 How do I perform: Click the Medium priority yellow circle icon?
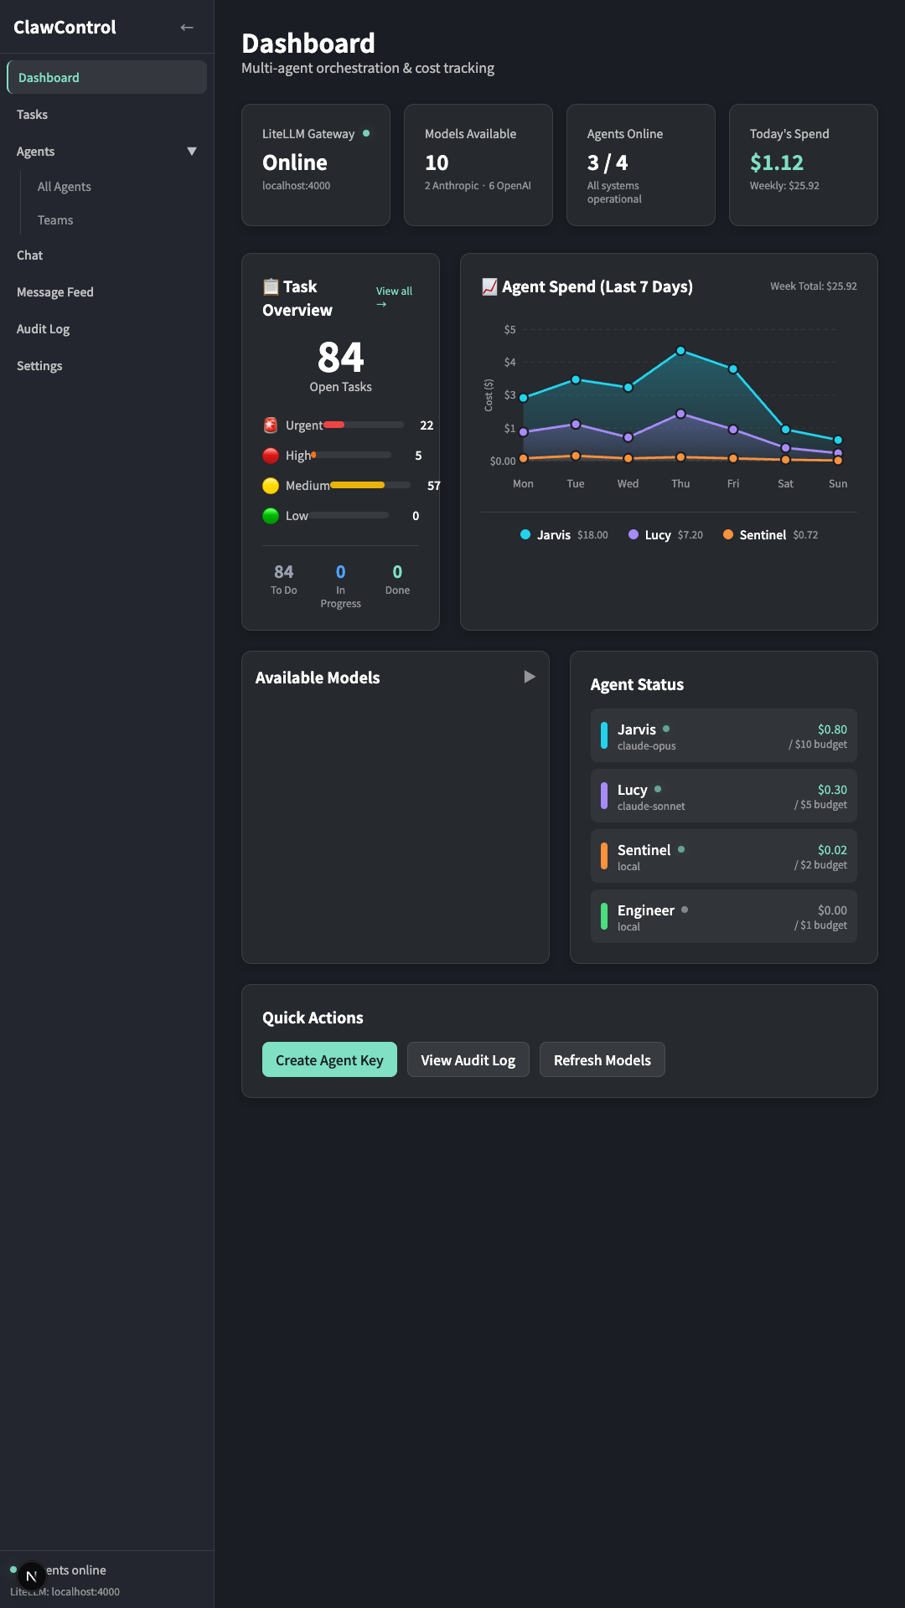click(x=271, y=486)
